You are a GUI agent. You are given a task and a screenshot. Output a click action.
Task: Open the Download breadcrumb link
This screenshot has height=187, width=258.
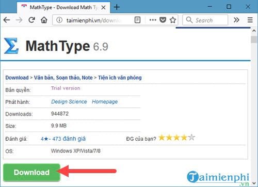pyautogui.click(x=17, y=78)
